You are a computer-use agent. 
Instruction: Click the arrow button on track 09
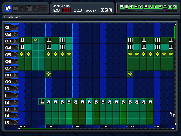(16, 82)
